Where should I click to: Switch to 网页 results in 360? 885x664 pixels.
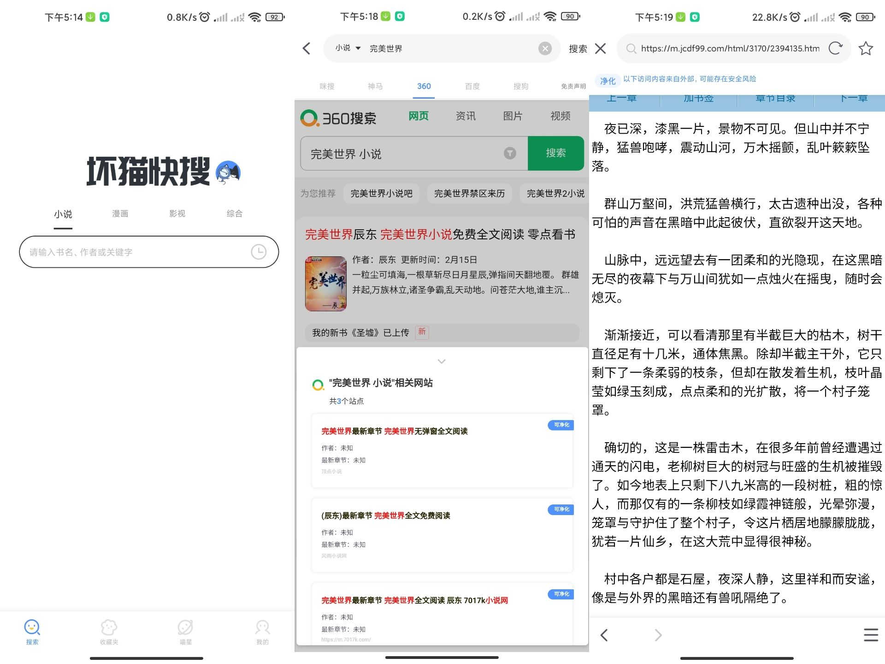419,116
